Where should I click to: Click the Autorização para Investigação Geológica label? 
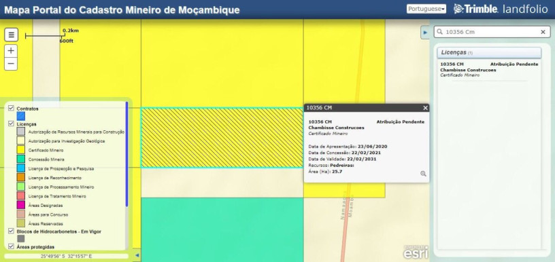(67, 141)
